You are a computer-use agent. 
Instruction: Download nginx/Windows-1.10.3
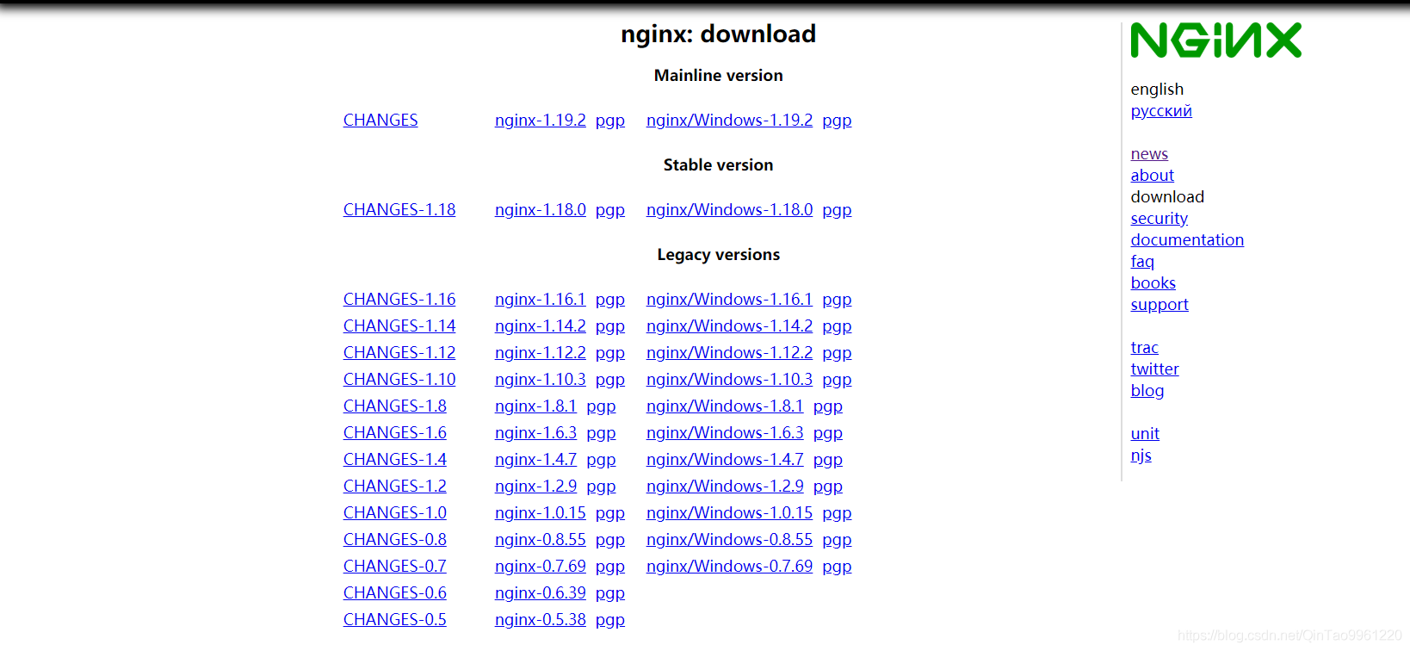(729, 380)
